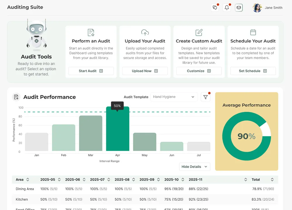The height and width of the screenshot is (210, 292).
Task: Click the Dining Area row label
Action: pyautogui.click(x=25, y=189)
